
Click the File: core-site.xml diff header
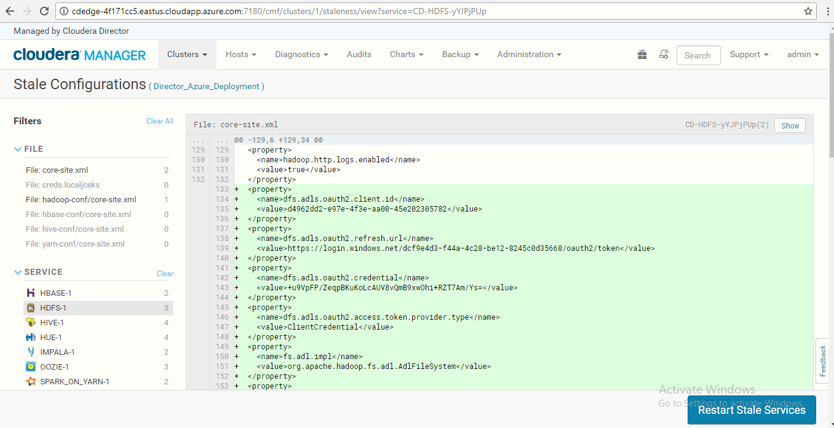[x=236, y=125]
